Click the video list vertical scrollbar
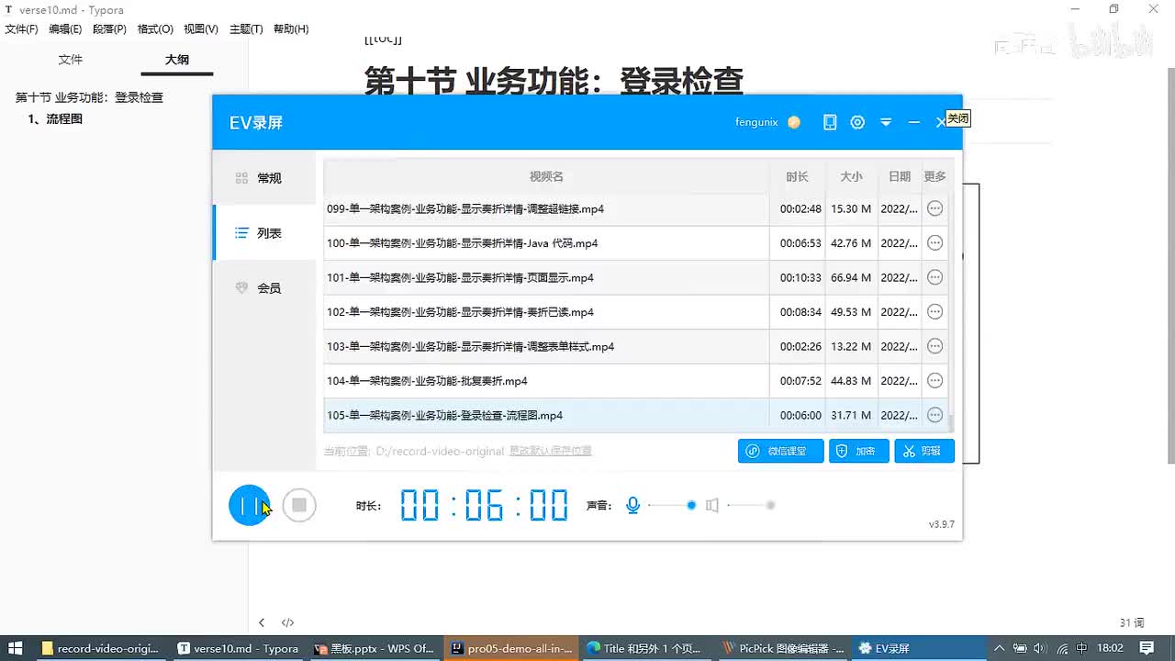Screen dimensions: 1175x661 click(x=951, y=422)
